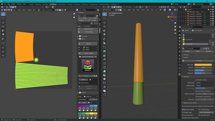Image resolution: width=215 pixels, height=121 pixels.
Task: Enable the Screen Space Refraction checkbox
Action: click(x=196, y=91)
